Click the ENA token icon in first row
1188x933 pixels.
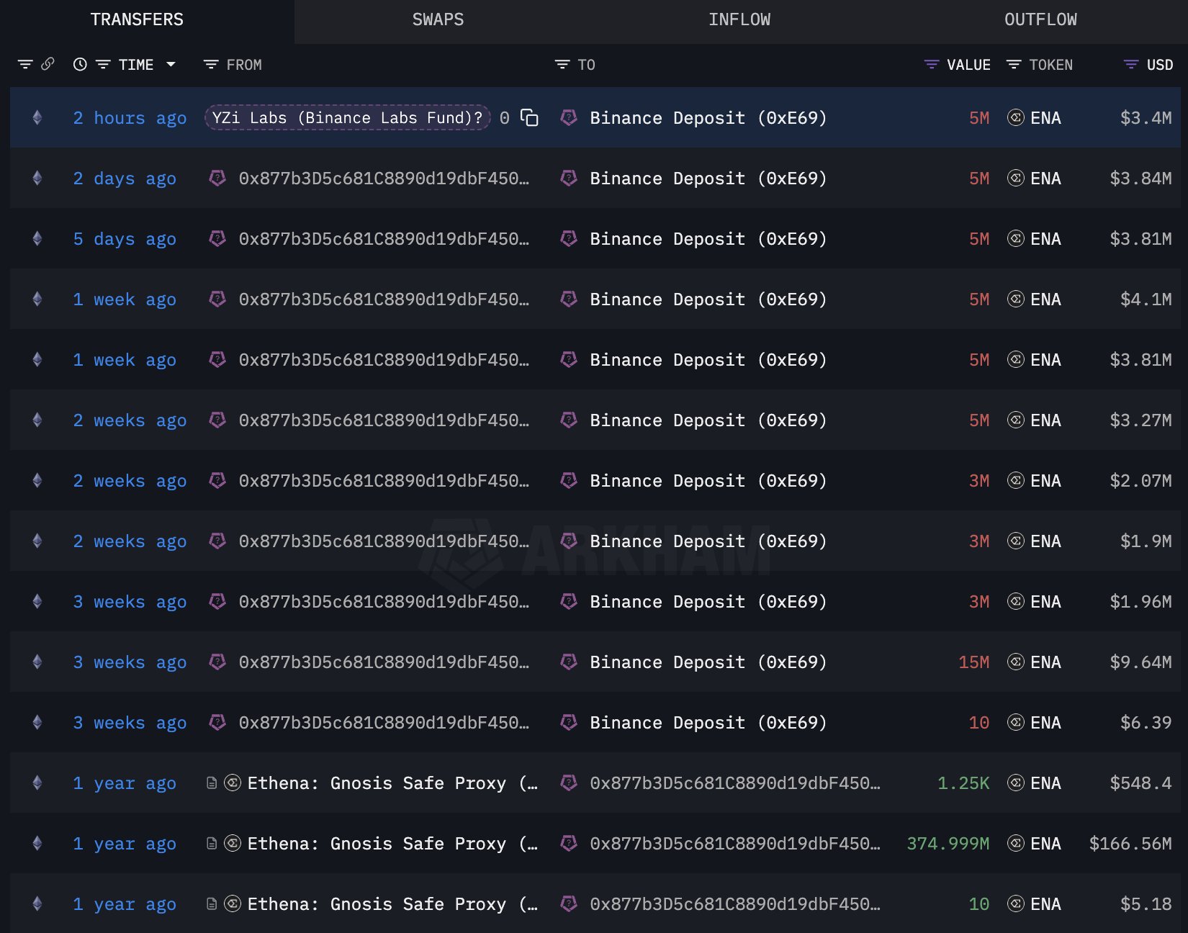1015,118
